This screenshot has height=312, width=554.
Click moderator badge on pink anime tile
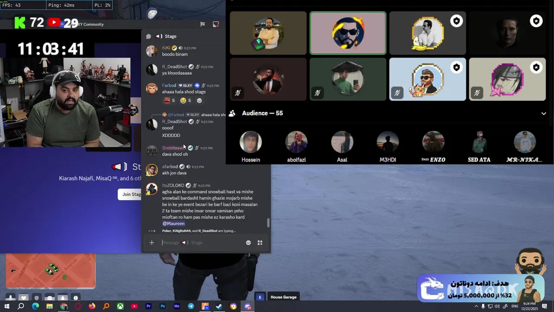point(536,67)
